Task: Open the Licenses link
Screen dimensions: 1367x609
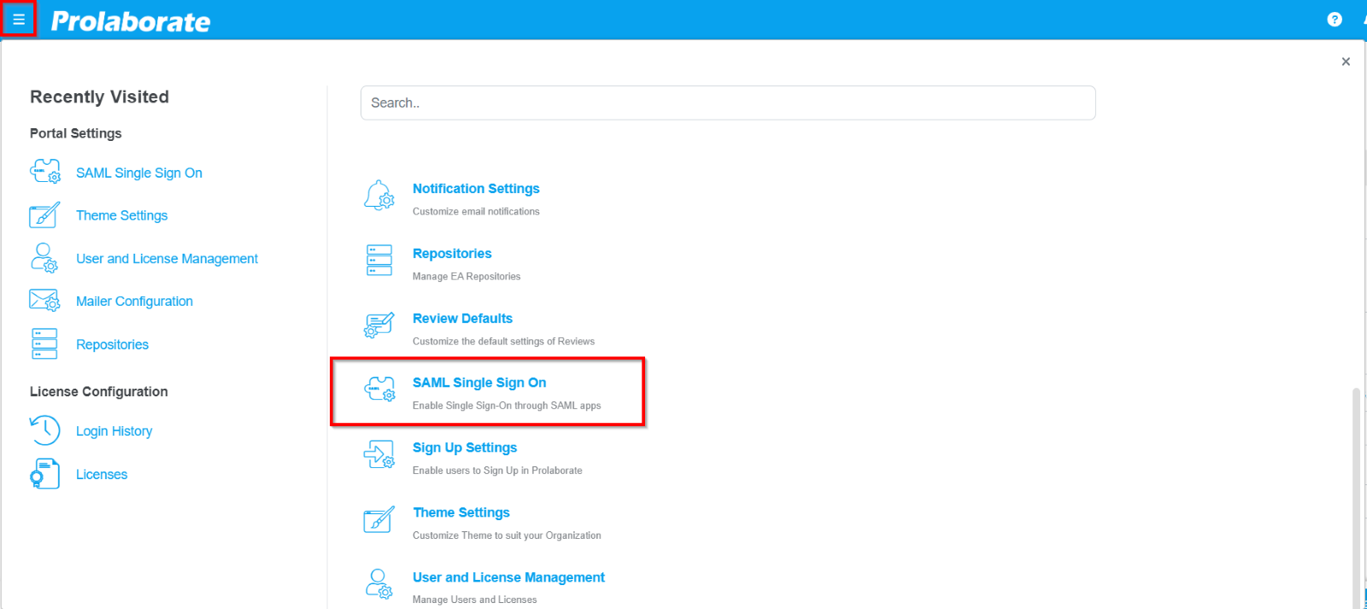Action: point(102,474)
